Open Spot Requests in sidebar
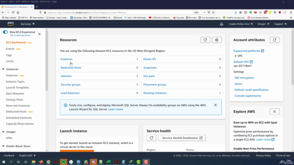The height and width of the screenshot is (165, 294). coord(15,93)
